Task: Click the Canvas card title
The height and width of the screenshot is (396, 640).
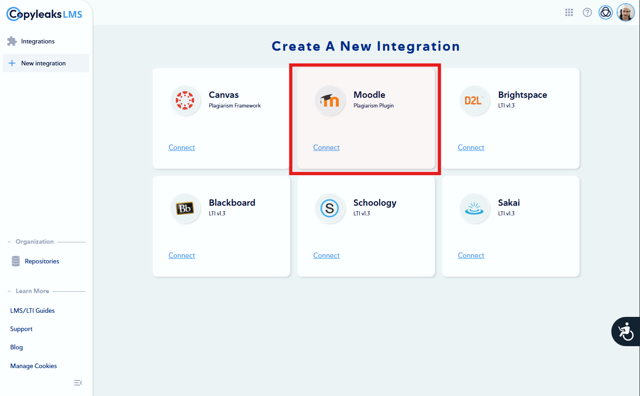Action: pos(224,95)
